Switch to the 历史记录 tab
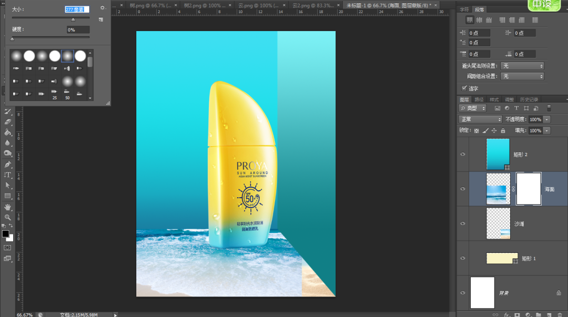The image size is (568, 317). tap(529, 100)
